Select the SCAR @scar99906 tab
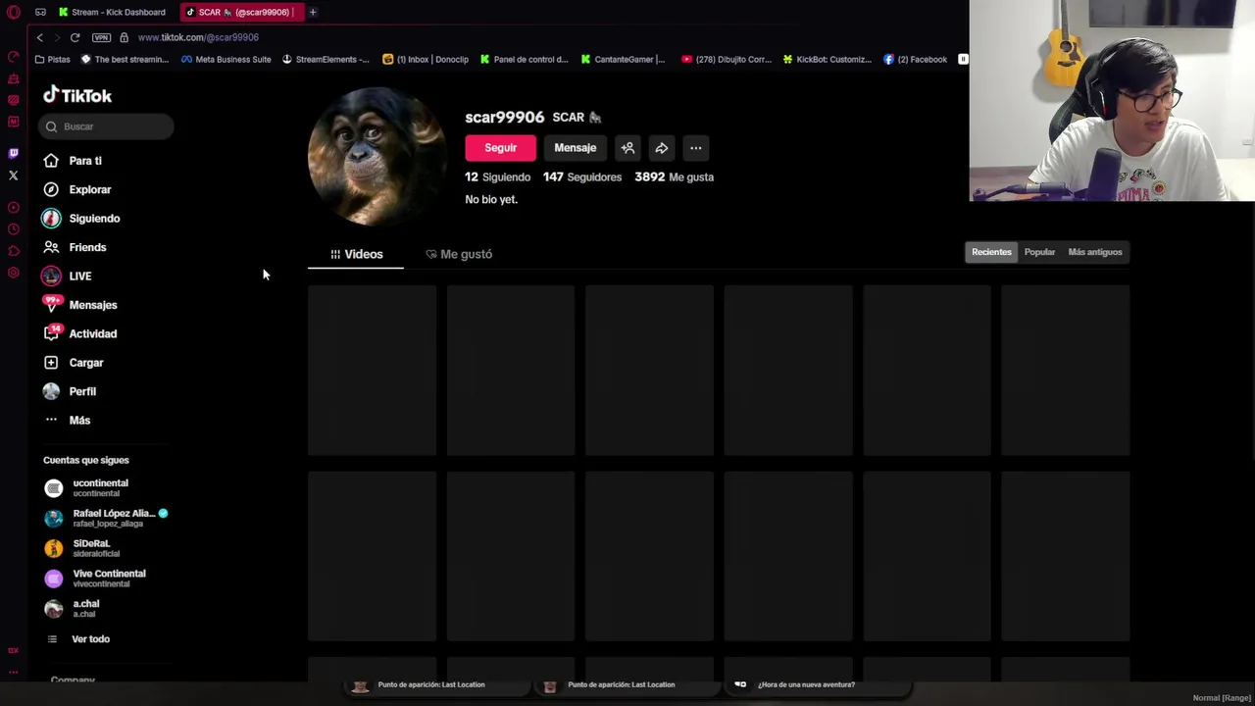 243,12
